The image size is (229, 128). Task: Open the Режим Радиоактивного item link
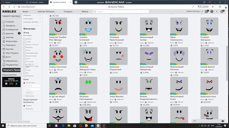pos(148,98)
